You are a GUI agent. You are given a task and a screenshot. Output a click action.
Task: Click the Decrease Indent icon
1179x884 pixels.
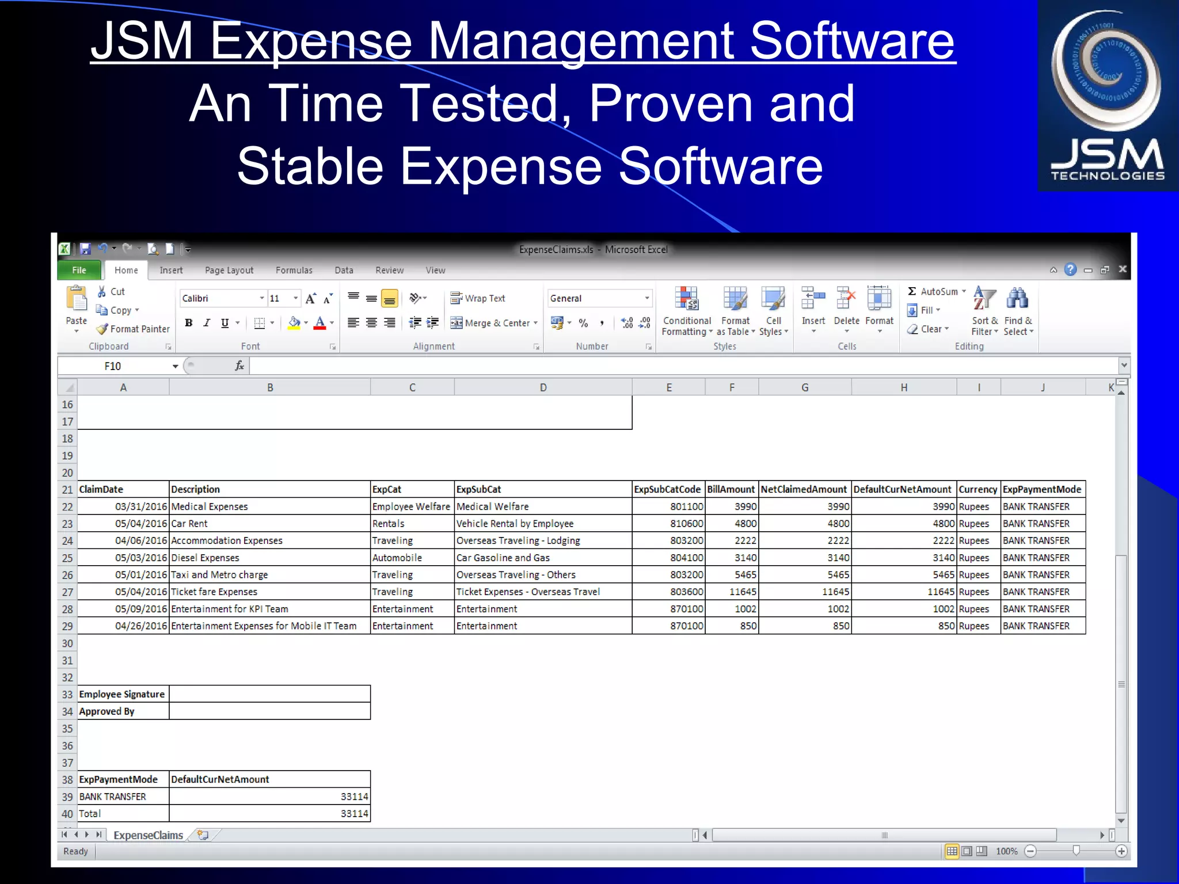pos(414,323)
